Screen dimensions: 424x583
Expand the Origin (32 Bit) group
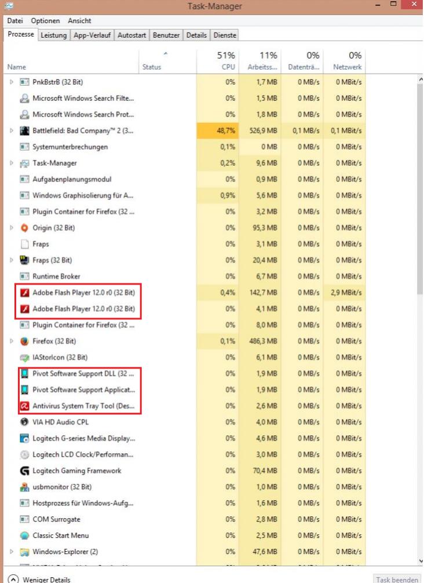click(x=12, y=228)
